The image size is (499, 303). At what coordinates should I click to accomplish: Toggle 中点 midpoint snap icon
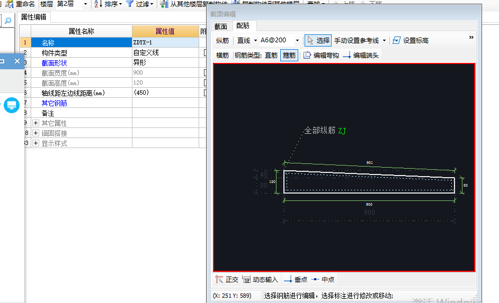click(315, 279)
